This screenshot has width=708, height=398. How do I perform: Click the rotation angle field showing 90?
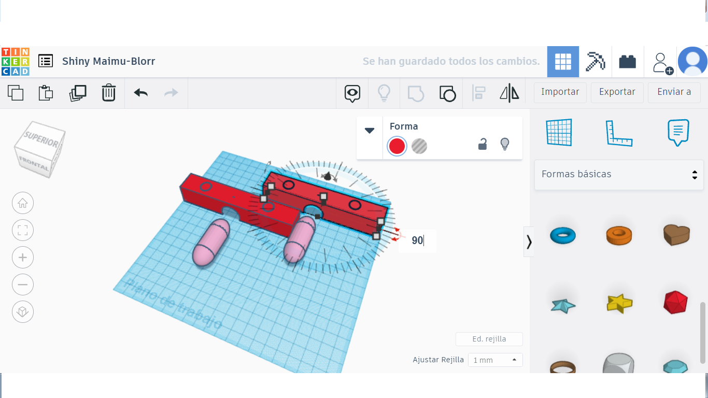pyautogui.click(x=417, y=241)
